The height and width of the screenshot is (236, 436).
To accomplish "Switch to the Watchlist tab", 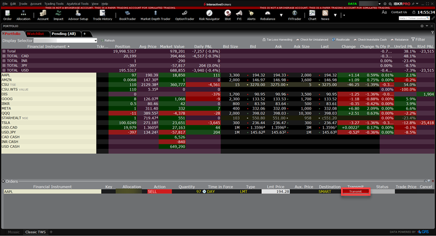I will pyautogui.click(x=37, y=34).
